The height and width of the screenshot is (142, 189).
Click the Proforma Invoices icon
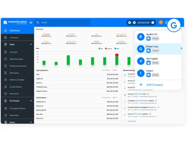click(5, 66)
